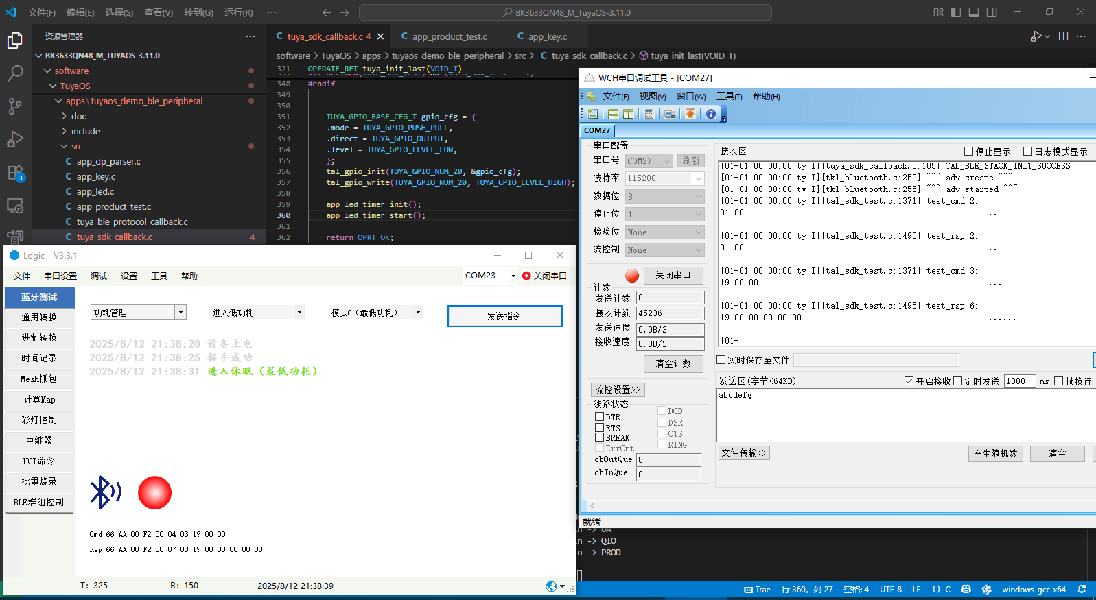Check the BREAK line state checkbox
Screen dimensions: 1096x600
599,437
